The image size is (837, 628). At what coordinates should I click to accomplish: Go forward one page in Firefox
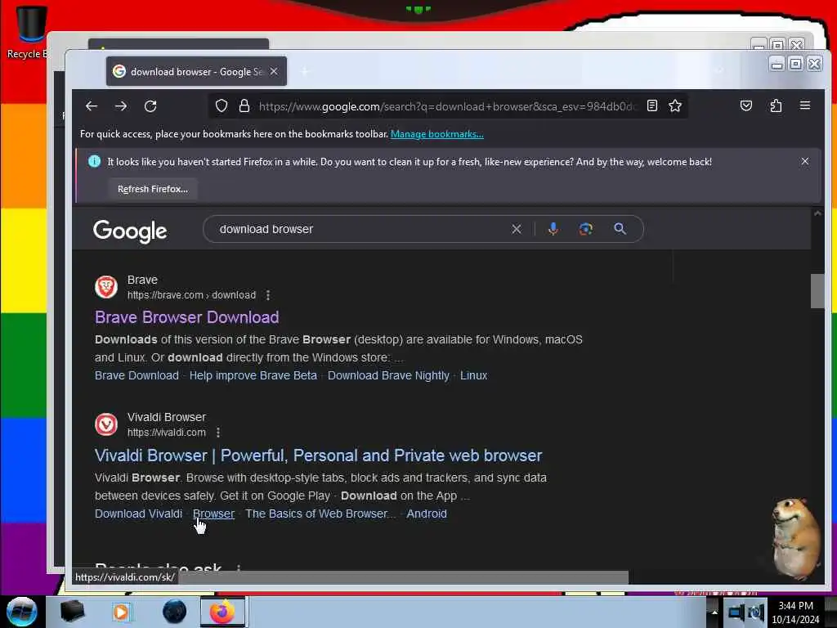(121, 106)
